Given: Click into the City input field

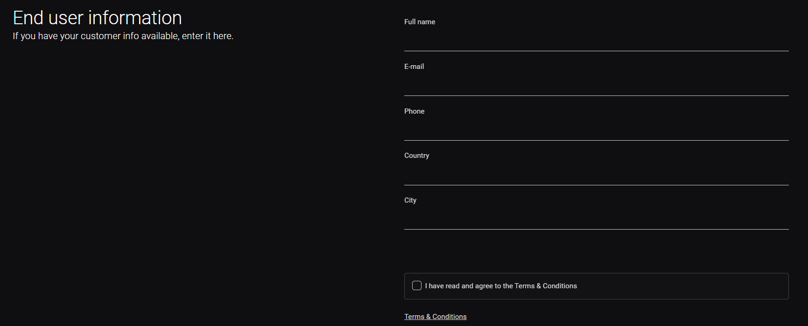Looking at the screenshot, I should click(x=596, y=218).
